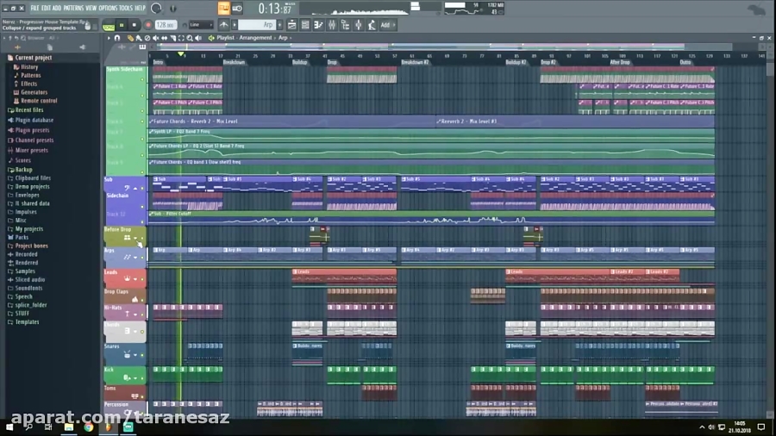Open the plugin picker icon
776x436 pixels.
pos(359,25)
